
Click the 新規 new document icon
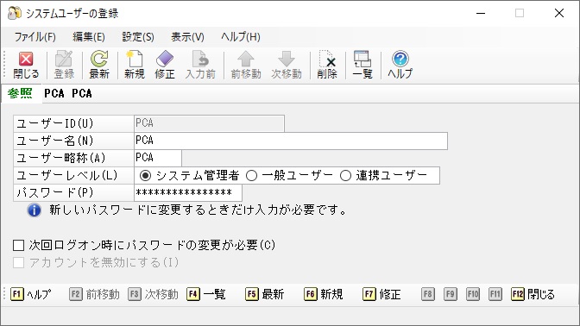(x=135, y=60)
